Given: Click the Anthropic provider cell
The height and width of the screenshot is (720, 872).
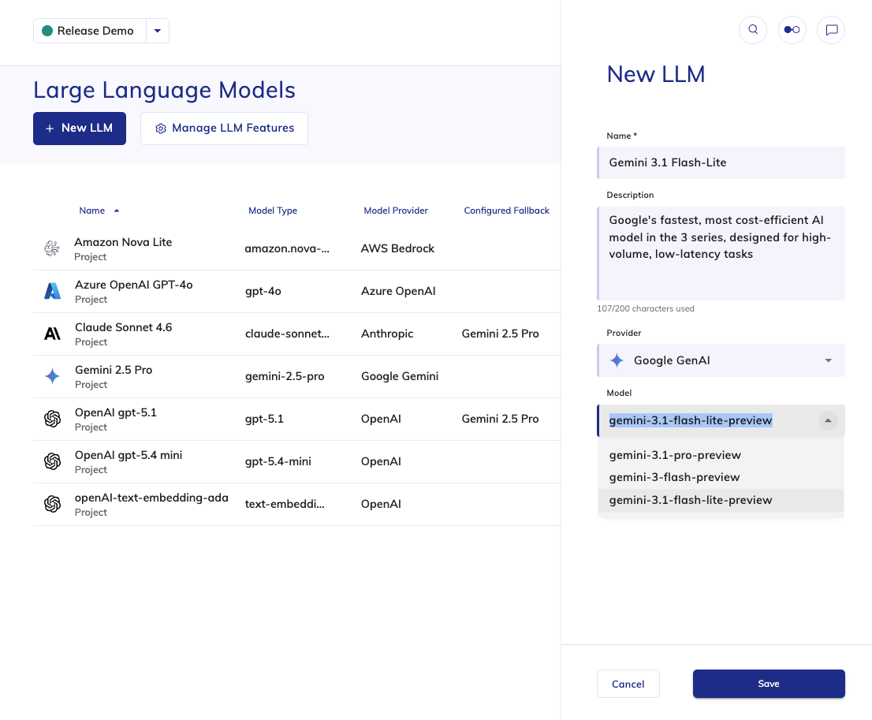Looking at the screenshot, I should [x=387, y=334].
